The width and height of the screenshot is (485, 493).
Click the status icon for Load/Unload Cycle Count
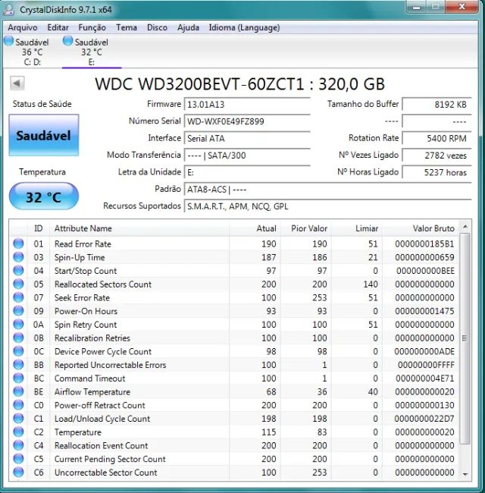click(18, 419)
